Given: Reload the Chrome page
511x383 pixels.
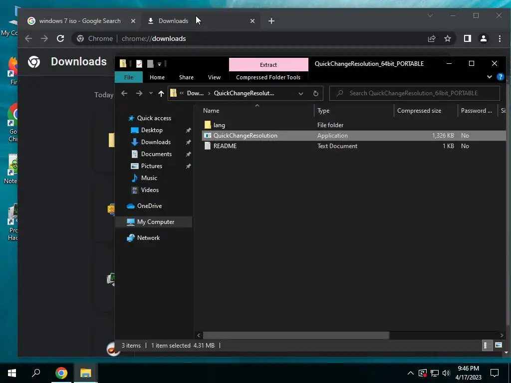Looking at the screenshot, I should pyautogui.click(x=60, y=38).
